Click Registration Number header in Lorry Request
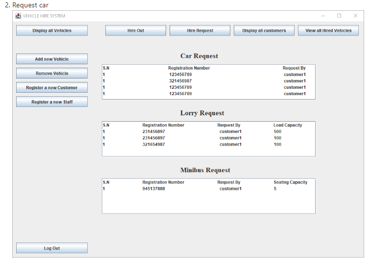The image size is (370, 262). (163, 125)
